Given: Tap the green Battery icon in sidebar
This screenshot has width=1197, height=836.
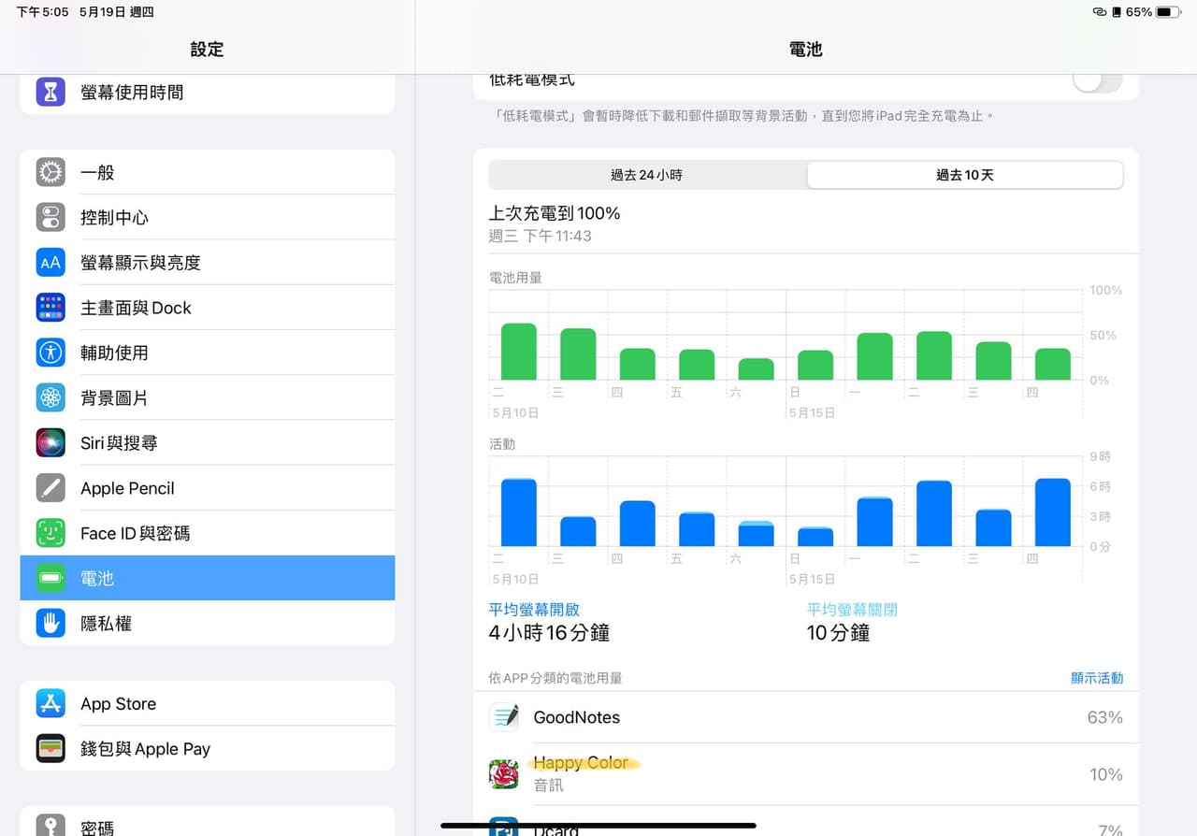Looking at the screenshot, I should pyautogui.click(x=50, y=578).
